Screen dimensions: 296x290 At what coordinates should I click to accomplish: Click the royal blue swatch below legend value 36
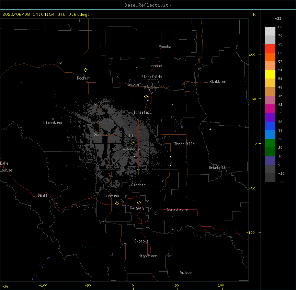tap(270, 126)
